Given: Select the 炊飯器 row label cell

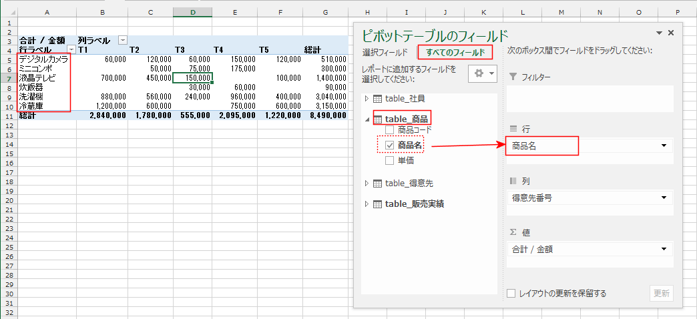Looking at the screenshot, I should tap(47, 87).
